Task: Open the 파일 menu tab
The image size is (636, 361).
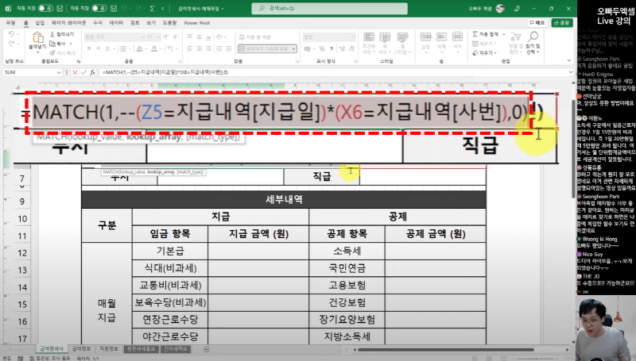Action: [10, 23]
